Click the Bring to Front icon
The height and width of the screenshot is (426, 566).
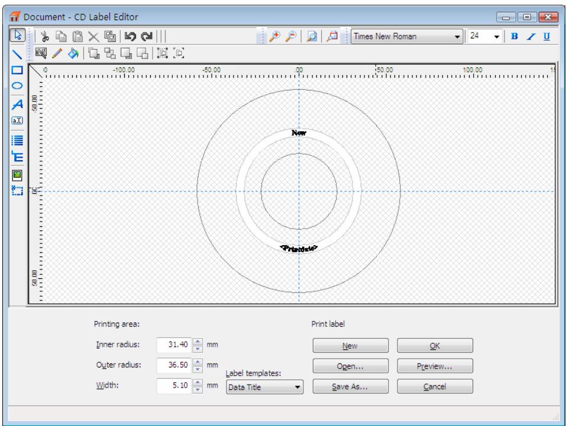pyautogui.click(x=94, y=53)
